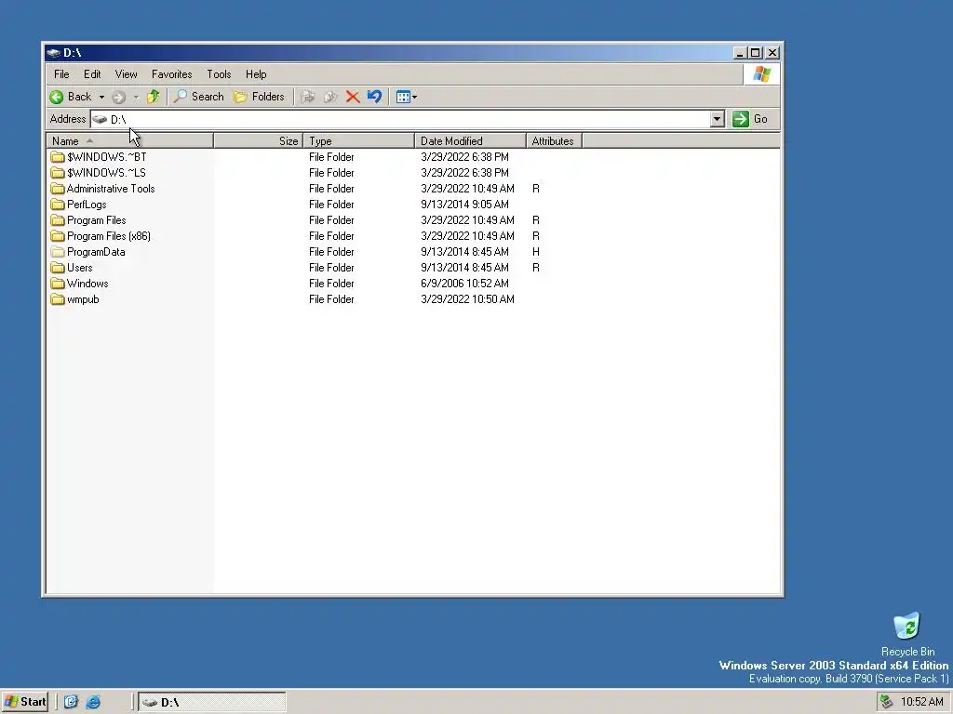Open the Start menu
953x714 pixels.
(x=25, y=702)
